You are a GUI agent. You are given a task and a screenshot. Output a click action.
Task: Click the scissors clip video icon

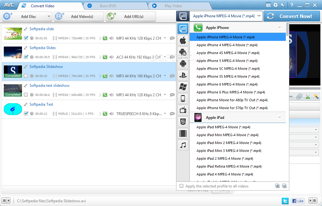pyautogui.click(x=308, y=97)
